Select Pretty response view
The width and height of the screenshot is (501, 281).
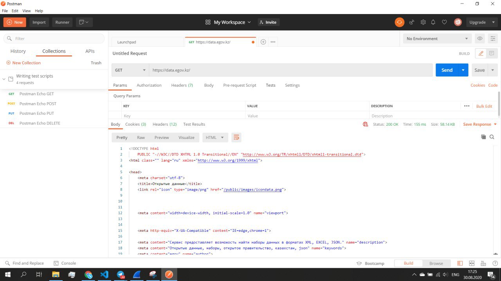(x=122, y=137)
